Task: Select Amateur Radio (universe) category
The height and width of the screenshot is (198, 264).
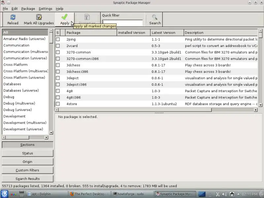Action: pyautogui.click(x=25, y=39)
